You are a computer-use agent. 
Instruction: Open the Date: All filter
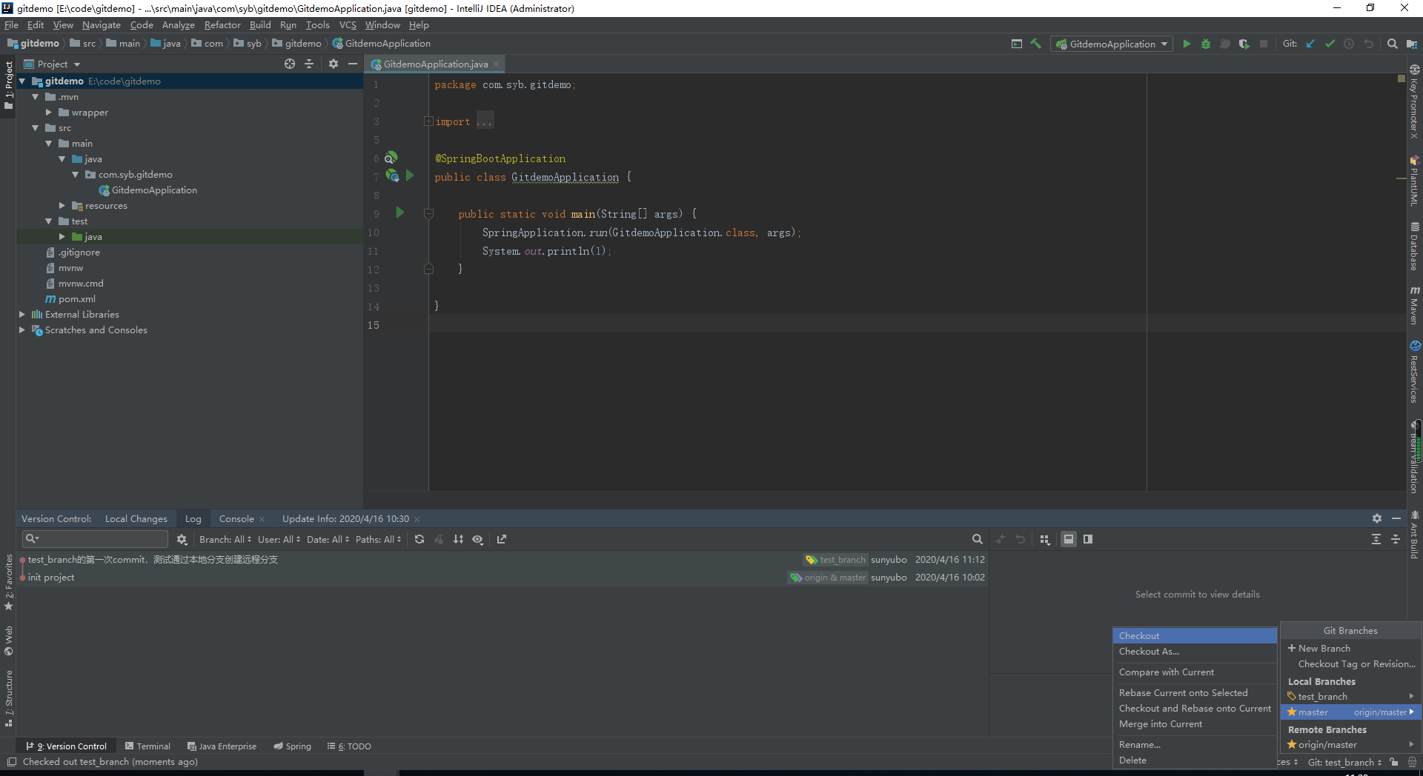pyautogui.click(x=328, y=539)
